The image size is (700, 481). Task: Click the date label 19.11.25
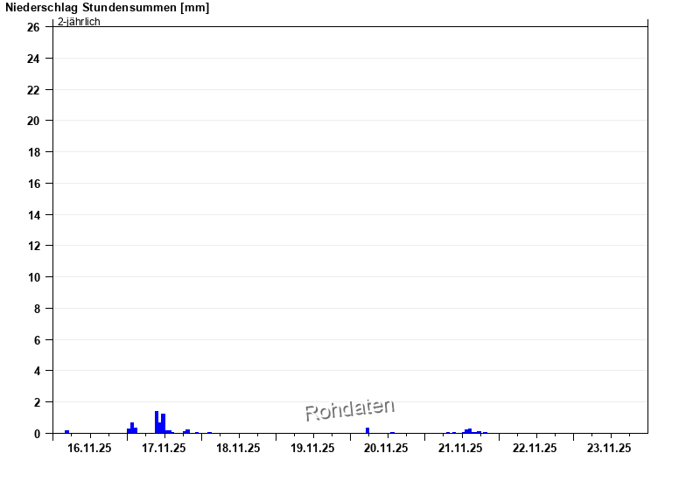[x=312, y=448]
